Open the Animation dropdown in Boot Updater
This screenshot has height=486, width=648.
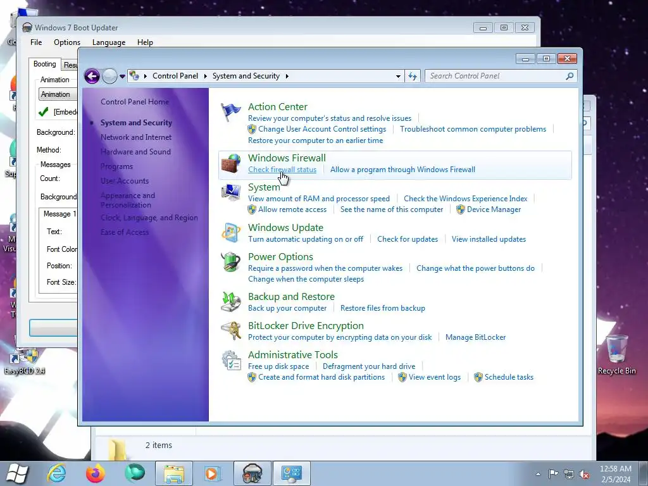click(58, 94)
